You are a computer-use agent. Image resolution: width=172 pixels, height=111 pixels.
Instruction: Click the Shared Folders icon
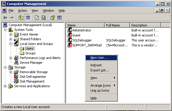[16, 39]
